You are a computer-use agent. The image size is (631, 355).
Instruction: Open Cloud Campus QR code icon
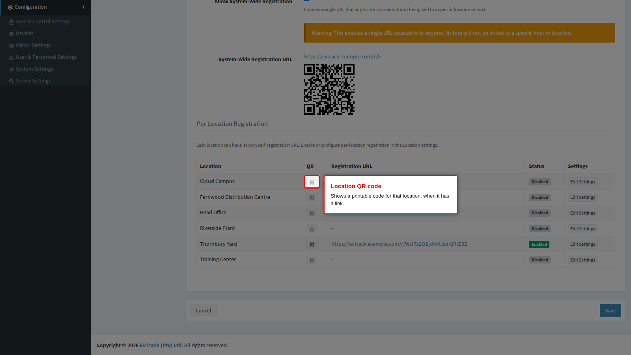[x=312, y=182]
